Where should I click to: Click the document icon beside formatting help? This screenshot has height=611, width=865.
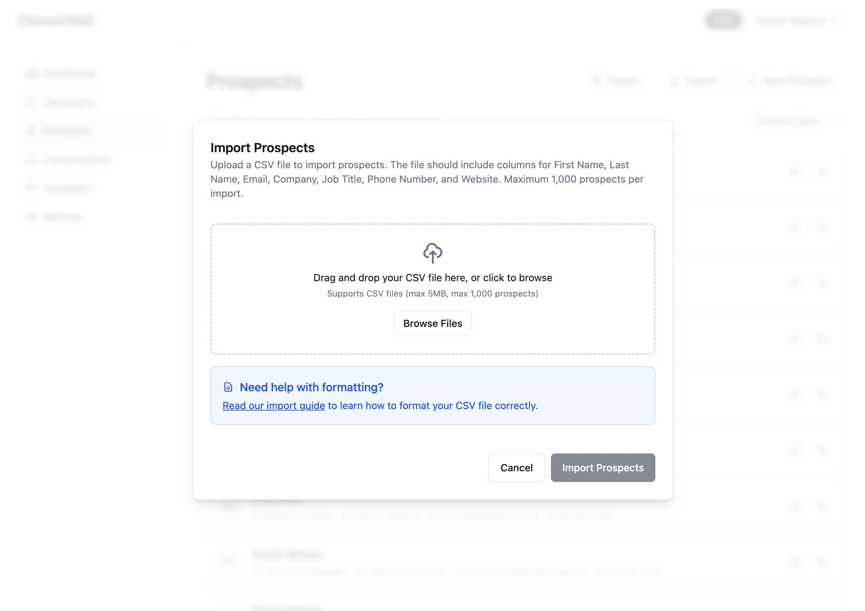click(x=228, y=387)
